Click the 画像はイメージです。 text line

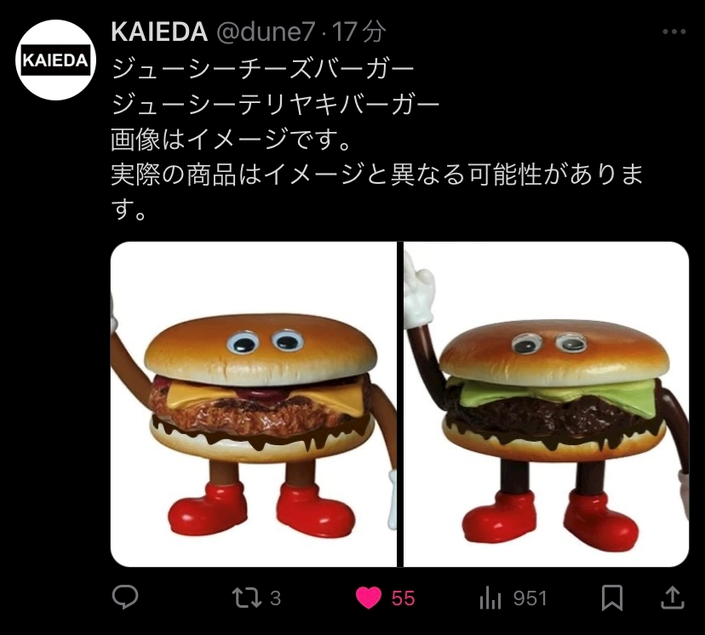click(x=231, y=139)
